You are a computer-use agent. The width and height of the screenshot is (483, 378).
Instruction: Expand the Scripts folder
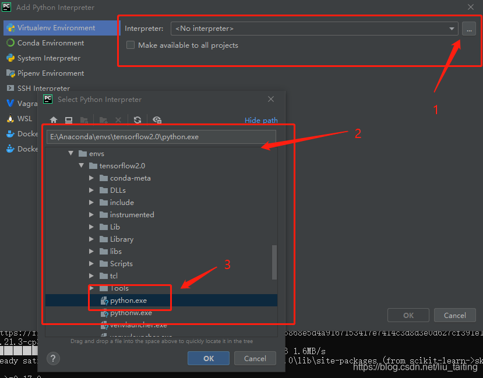[x=91, y=263]
